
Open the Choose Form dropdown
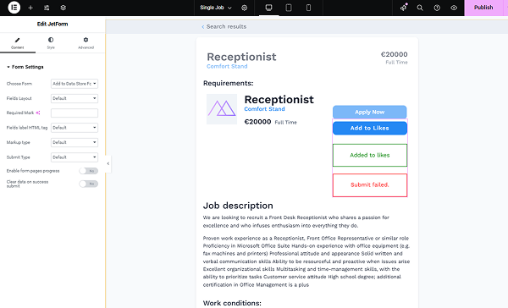[x=75, y=84]
